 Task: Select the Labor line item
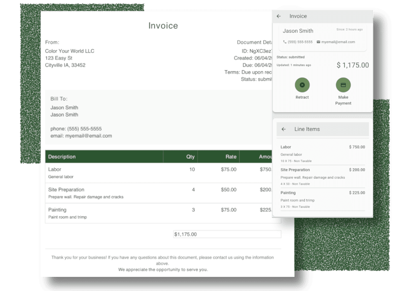click(322, 153)
